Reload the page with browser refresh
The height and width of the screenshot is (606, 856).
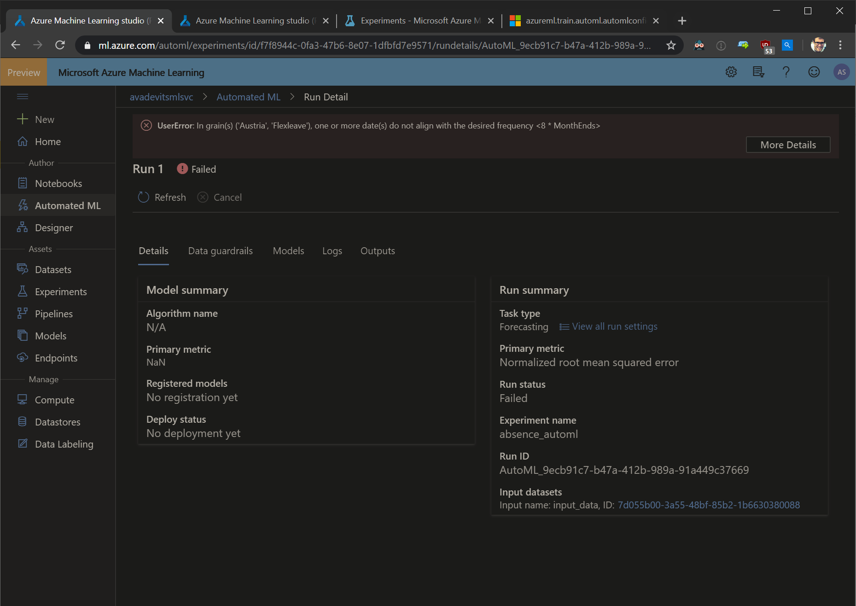60,45
